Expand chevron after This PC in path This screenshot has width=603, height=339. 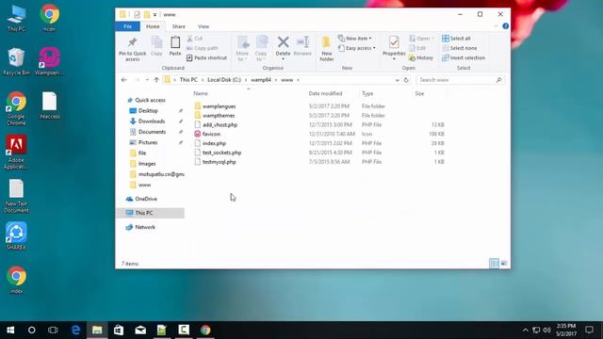(x=202, y=80)
